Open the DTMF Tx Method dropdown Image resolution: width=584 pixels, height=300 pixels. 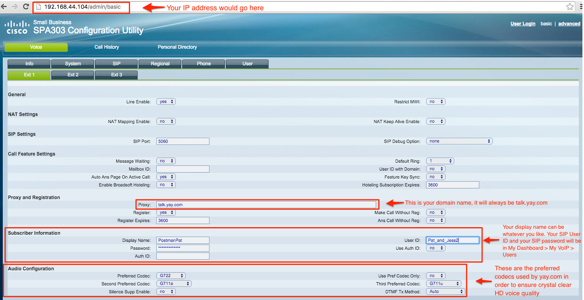[446, 292]
